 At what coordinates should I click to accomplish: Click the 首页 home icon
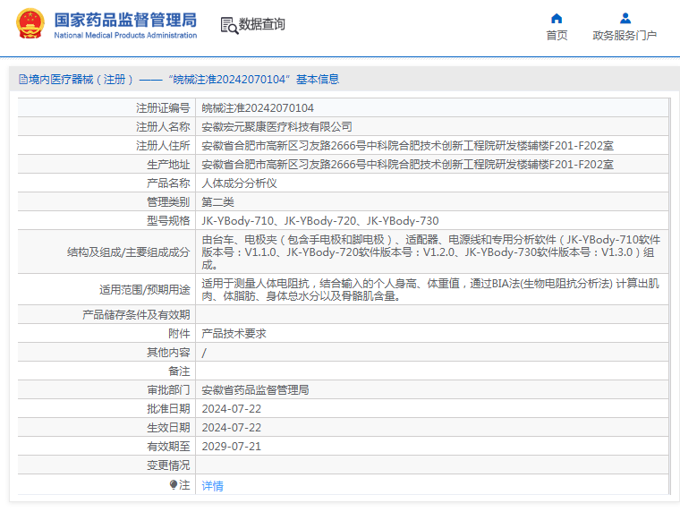pyautogui.click(x=557, y=18)
